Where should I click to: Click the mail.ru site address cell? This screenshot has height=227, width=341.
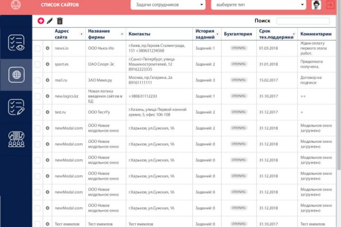click(61, 80)
